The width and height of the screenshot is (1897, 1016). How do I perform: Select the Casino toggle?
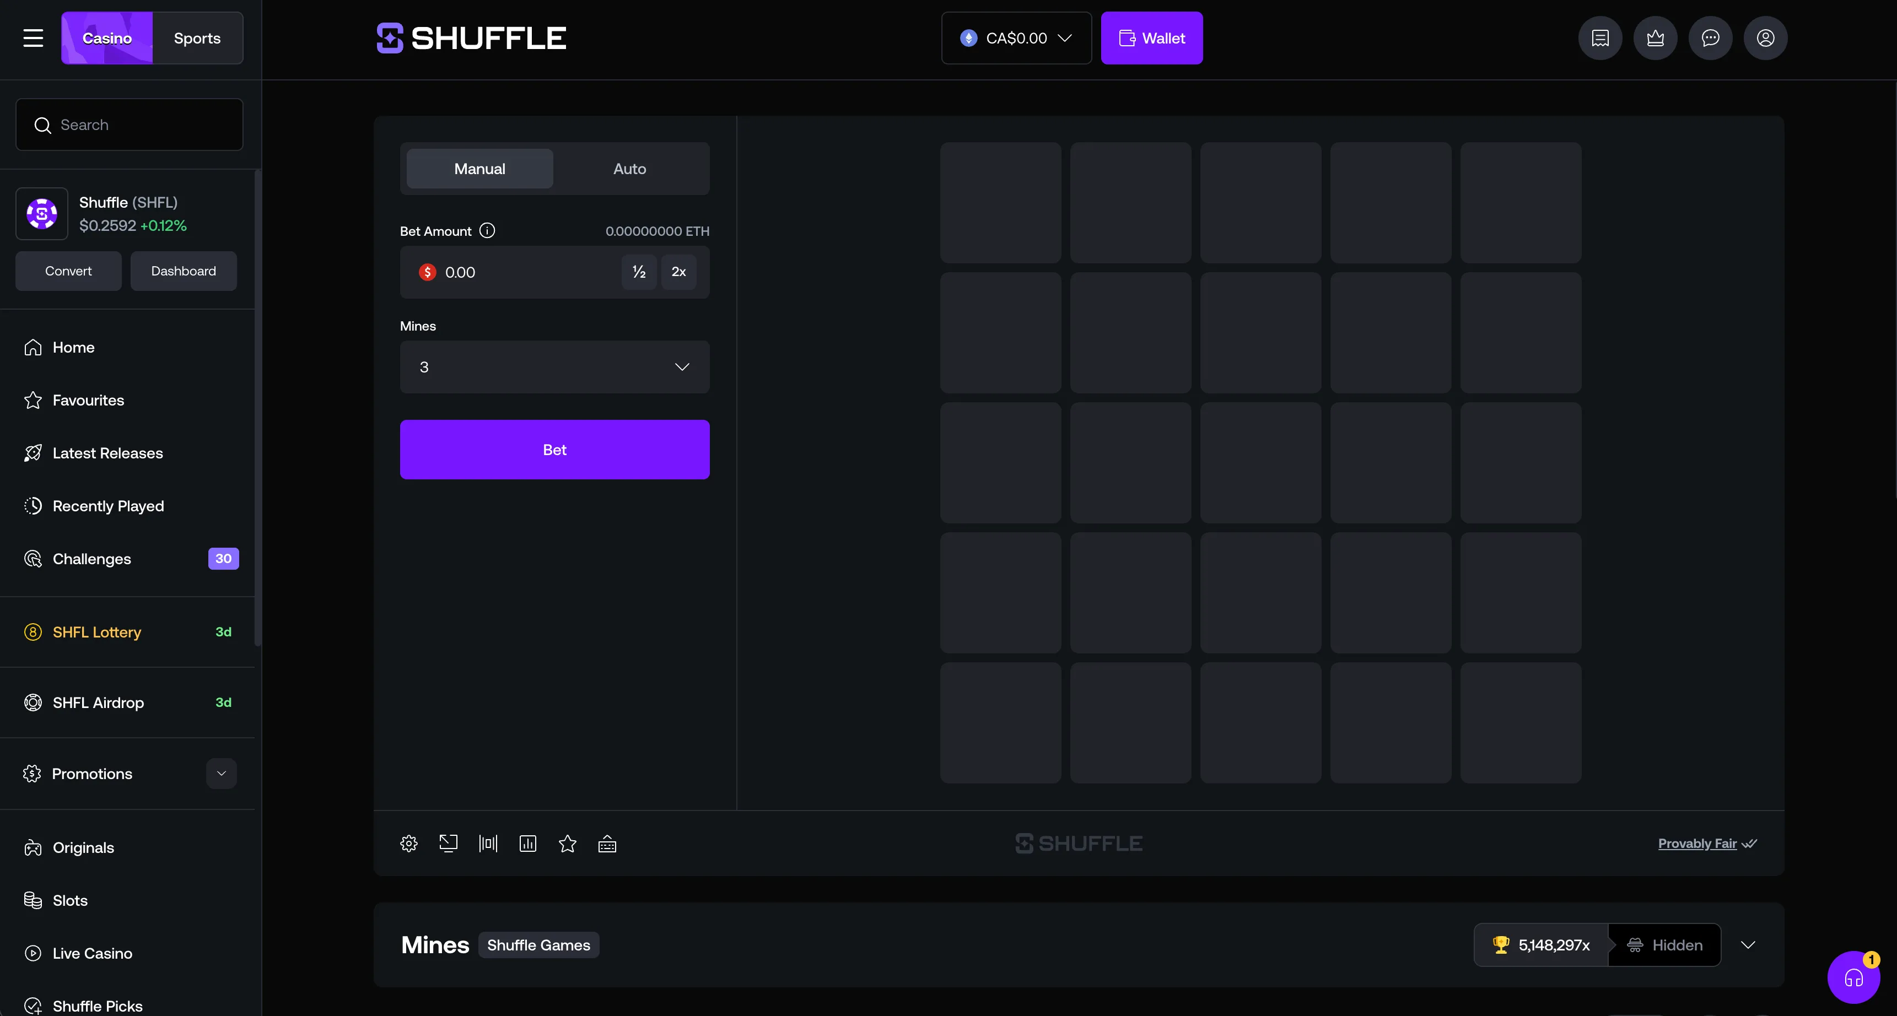coord(107,37)
